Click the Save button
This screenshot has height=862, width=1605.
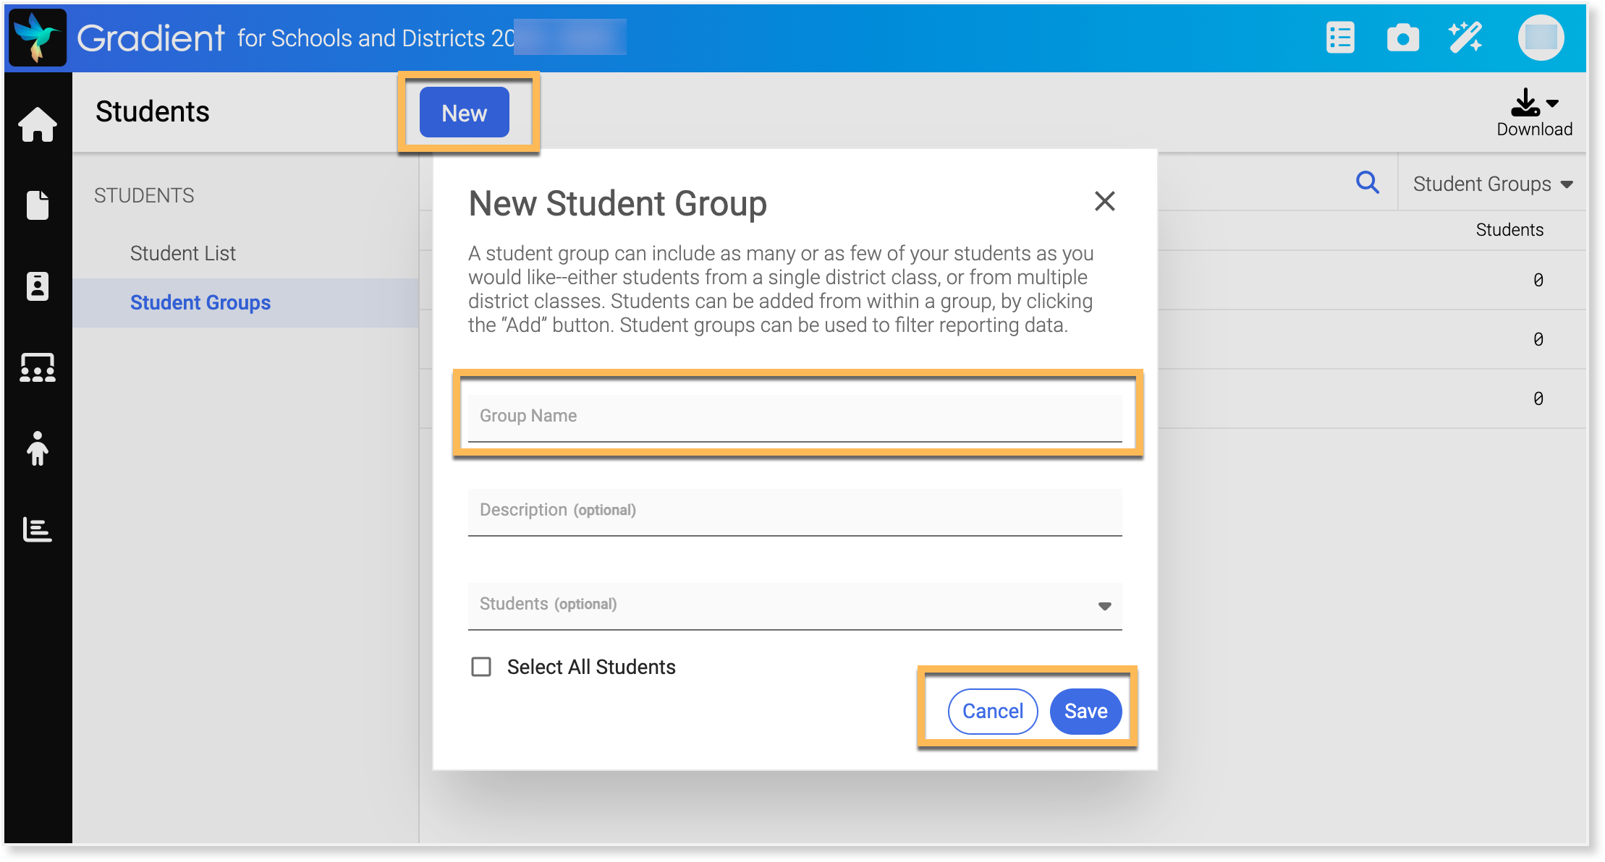[1085, 712]
